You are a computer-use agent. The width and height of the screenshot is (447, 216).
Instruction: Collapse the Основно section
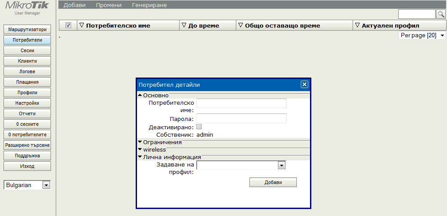point(140,95)
